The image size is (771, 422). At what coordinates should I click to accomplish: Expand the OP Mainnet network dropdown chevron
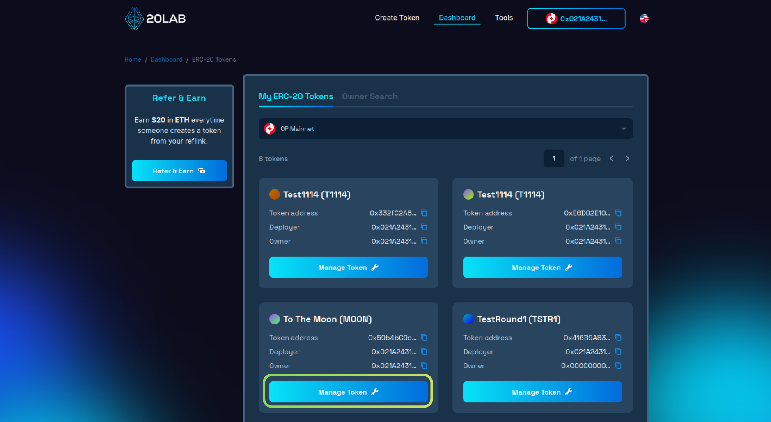624,129
